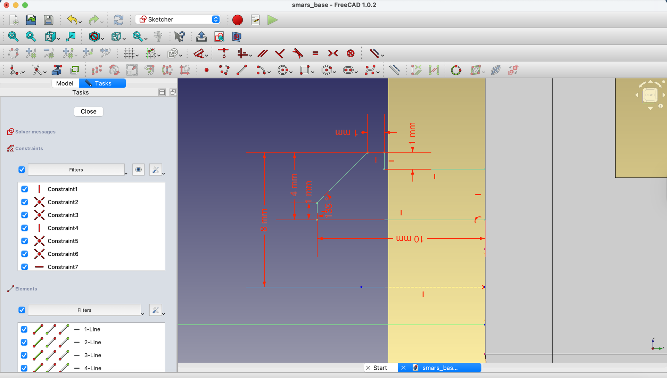Select the create point tool
The height and width of the screenshot is (378, 667).
[207, 70]
